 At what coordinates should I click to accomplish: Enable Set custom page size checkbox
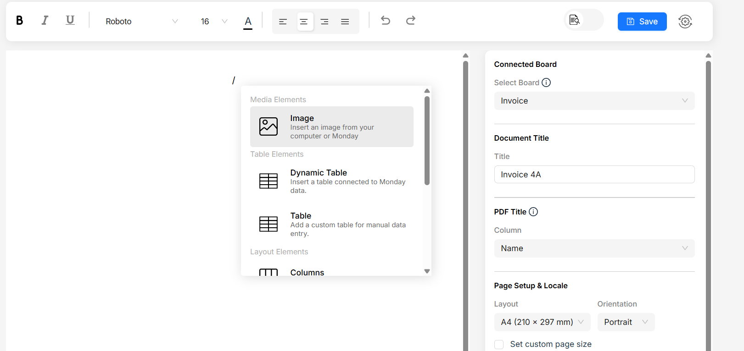click(499, 345)
